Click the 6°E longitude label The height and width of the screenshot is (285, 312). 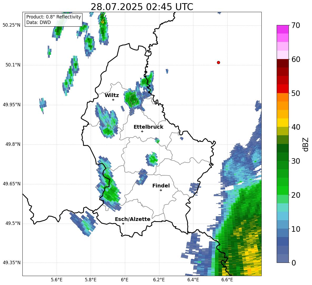[x=125, y=280]
